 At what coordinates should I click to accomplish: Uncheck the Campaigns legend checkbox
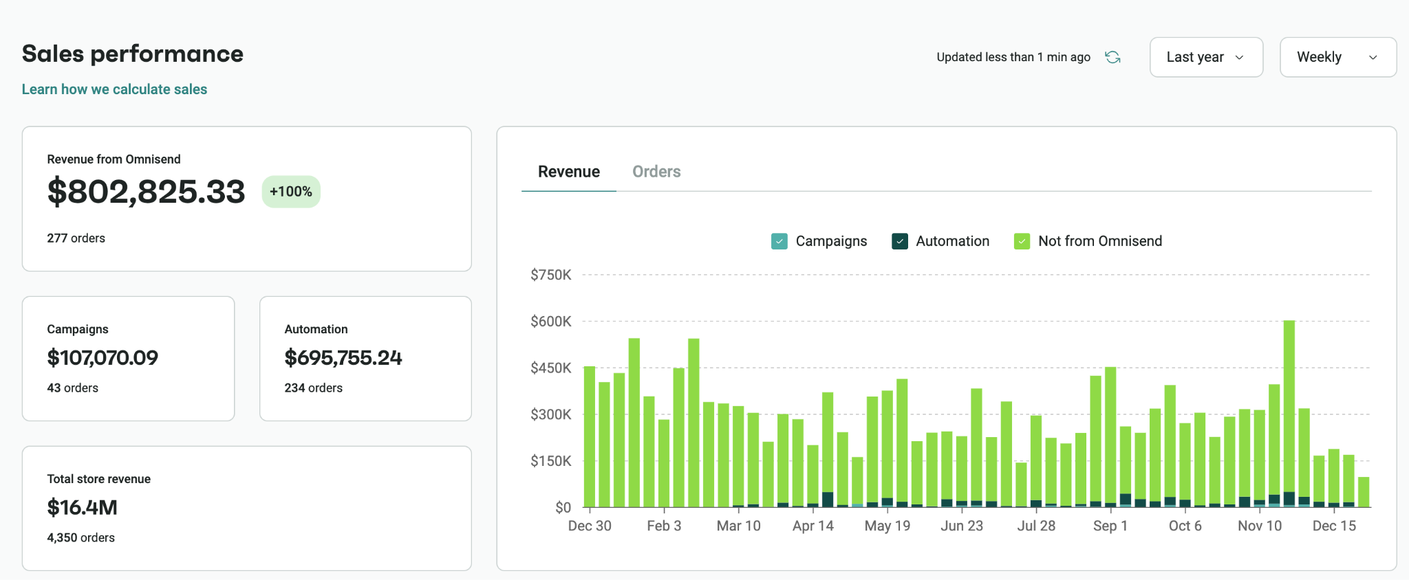(779, 241)
